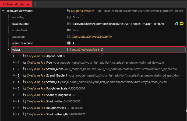
Task: Click the cyan add-file icon beside baseMaterial
Action: [176, 24]
